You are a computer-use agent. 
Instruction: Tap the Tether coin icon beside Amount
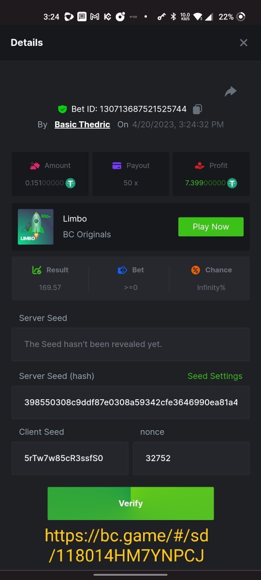(x=71, y=183)
